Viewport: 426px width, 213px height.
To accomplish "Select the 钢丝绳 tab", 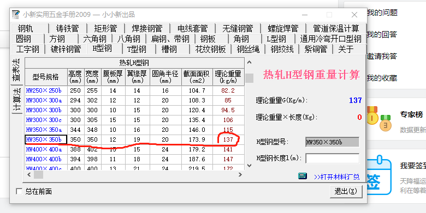I will [248, 50].
